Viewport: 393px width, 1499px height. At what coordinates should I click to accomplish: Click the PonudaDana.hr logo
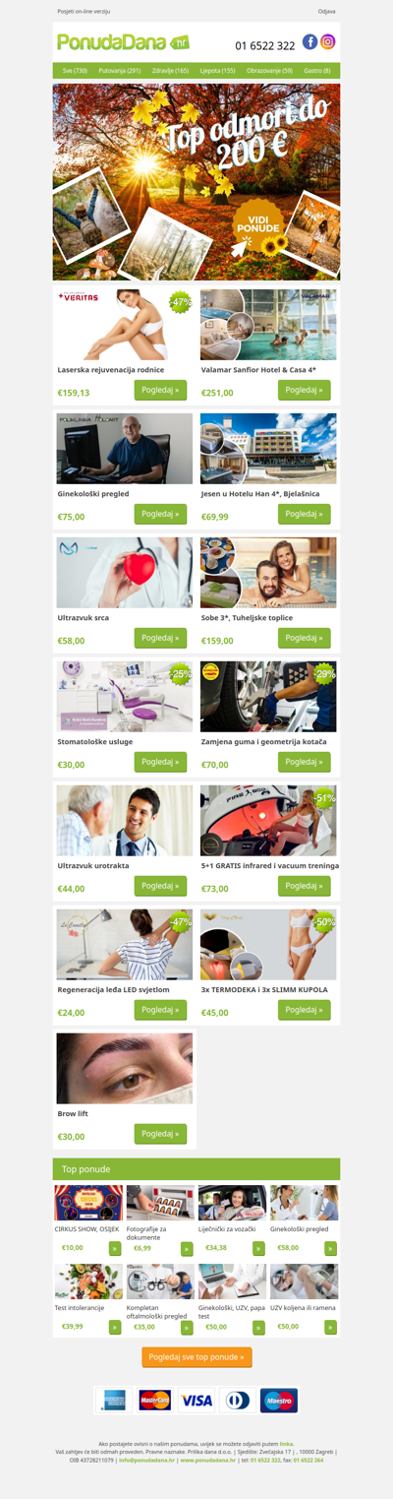coord(123,42)
